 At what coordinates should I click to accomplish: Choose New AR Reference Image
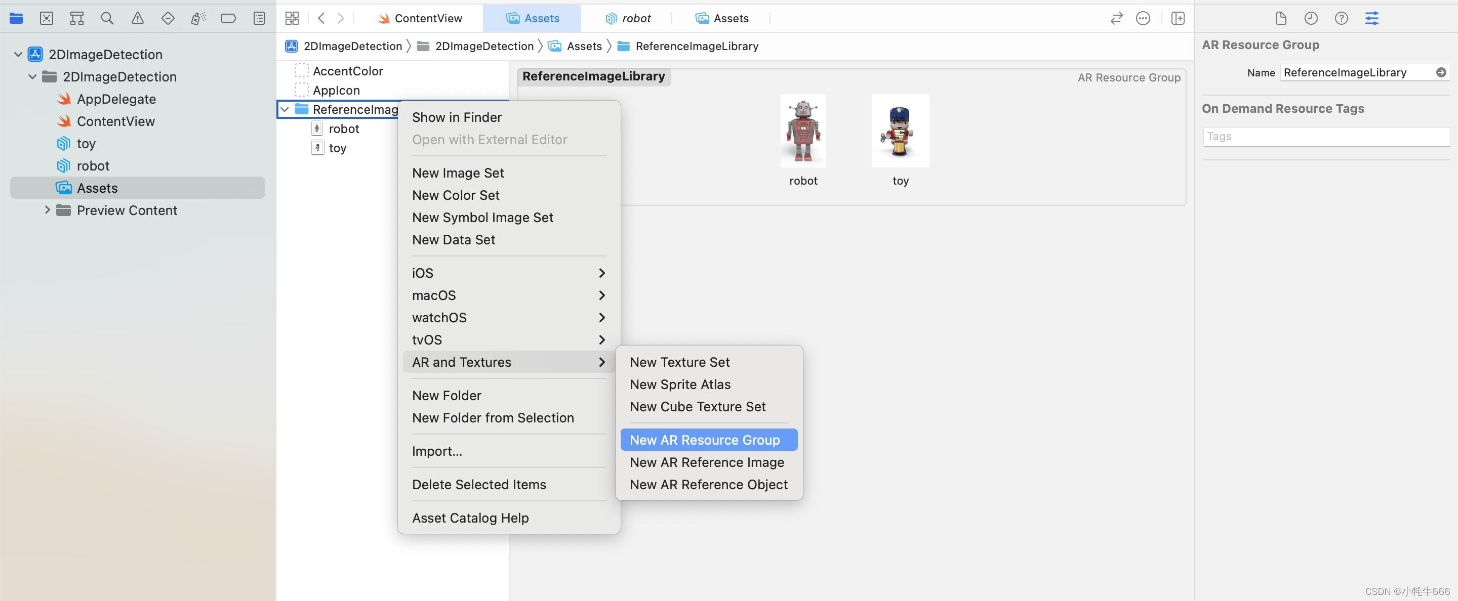pos(707,462)
